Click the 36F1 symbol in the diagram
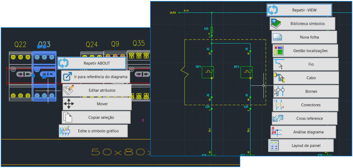 point(208,72)
